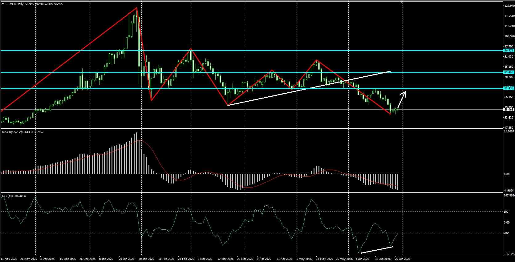Click the chart shift triangle marker at top
Image resolution: width=515 pixels, height=262 pixels.
click(x=402, y=2)
